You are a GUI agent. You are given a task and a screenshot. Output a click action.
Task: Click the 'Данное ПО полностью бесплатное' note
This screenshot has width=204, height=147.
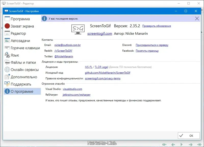coord(130,67)
